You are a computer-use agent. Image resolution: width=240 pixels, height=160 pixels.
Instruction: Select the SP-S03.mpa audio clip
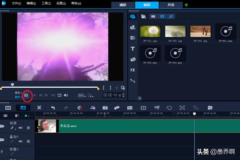point(175,53)
